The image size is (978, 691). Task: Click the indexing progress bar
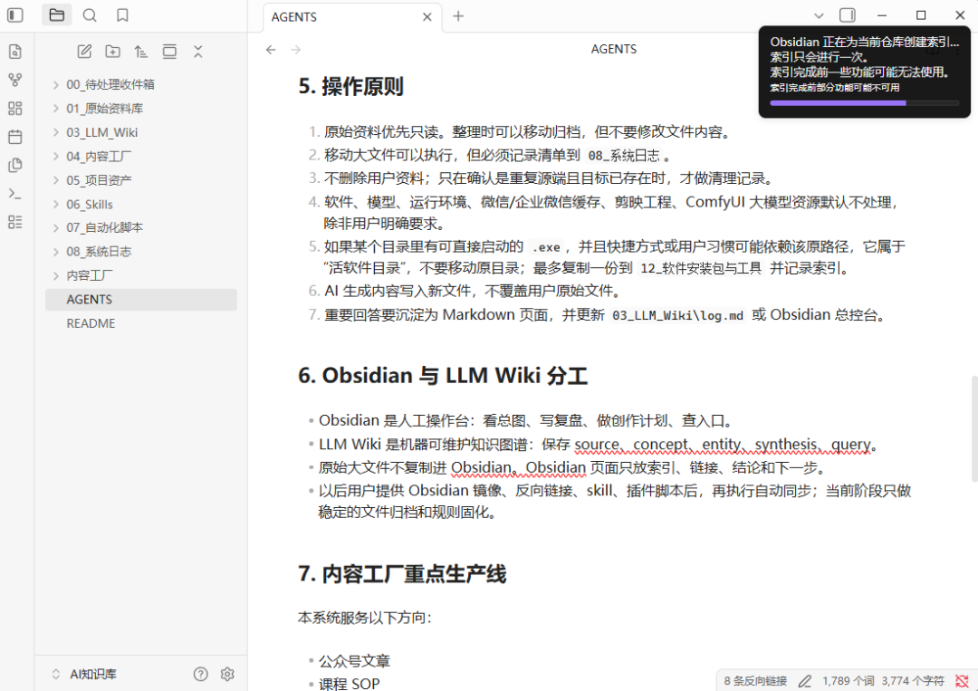[x=865, y=103]
